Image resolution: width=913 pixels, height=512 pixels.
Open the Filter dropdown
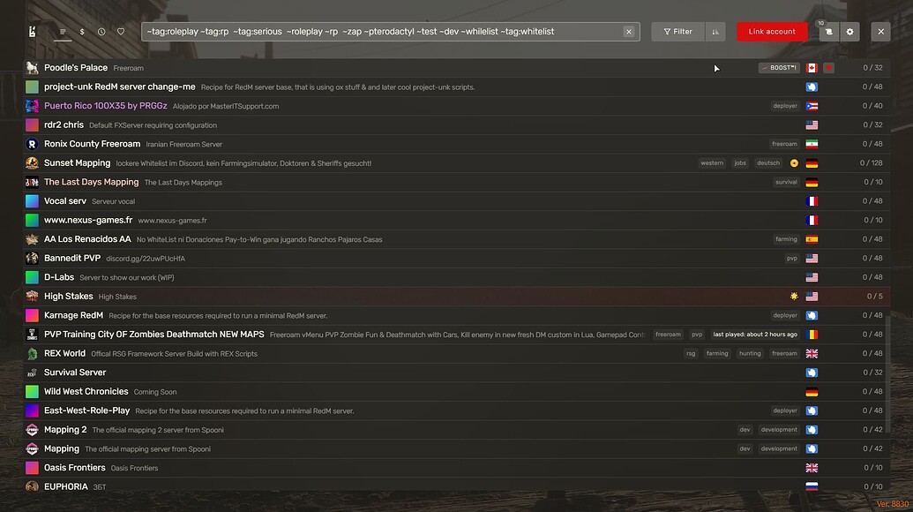coord(677,32)
